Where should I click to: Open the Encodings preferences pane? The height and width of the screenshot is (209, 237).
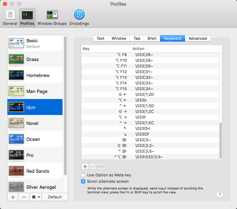coord(79,17)
